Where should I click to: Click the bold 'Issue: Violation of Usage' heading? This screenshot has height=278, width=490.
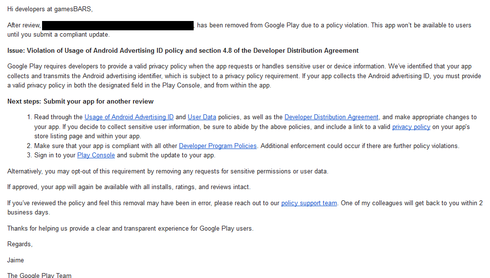click(x=183, y=51)
